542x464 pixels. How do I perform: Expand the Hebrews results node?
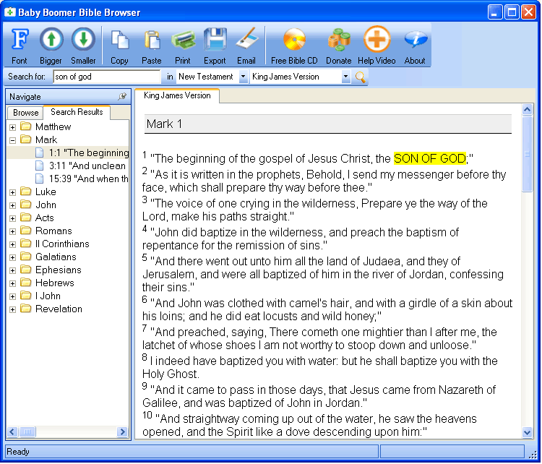pyautogui.click(x=12, y=283)
